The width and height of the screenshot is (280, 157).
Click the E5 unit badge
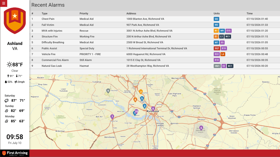pyautogui.click(x=222, y=42)
